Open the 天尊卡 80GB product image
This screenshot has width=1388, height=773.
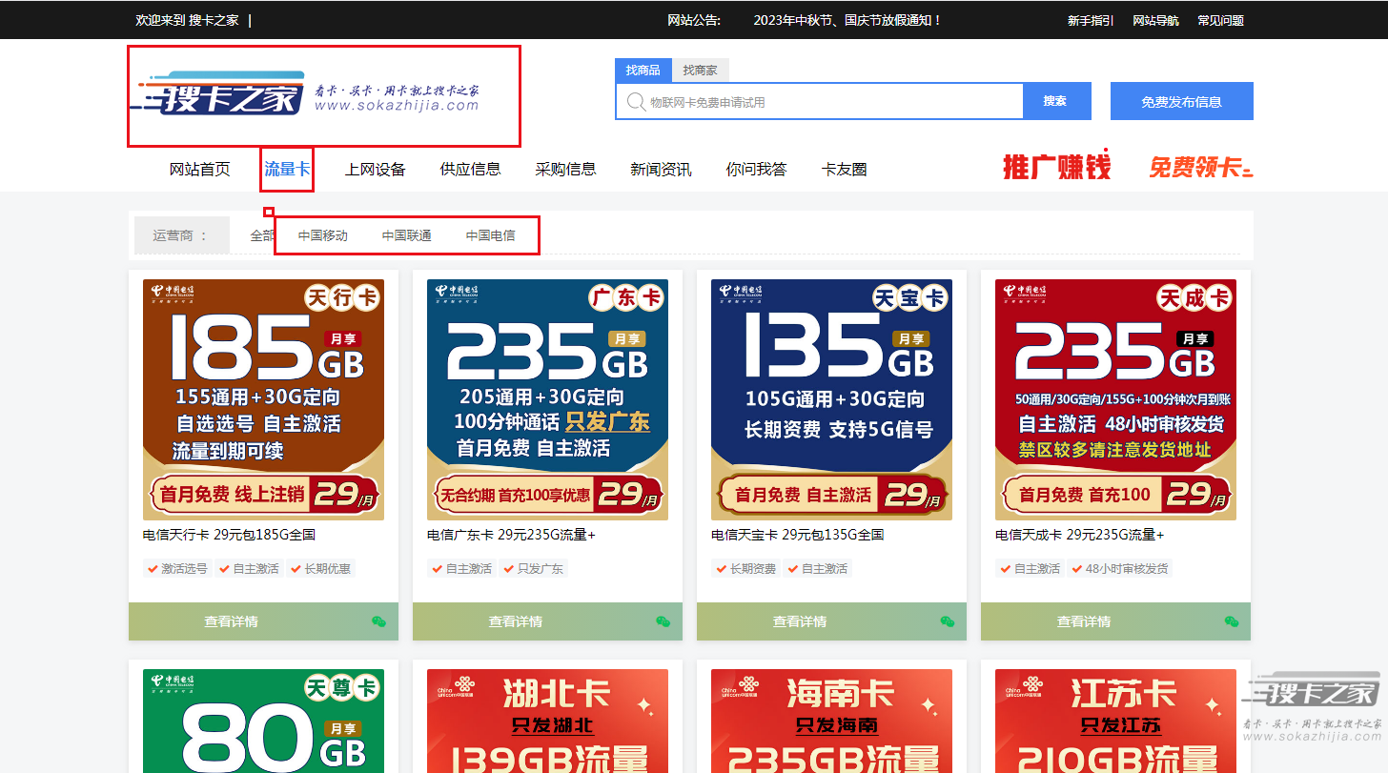[263, 721]
